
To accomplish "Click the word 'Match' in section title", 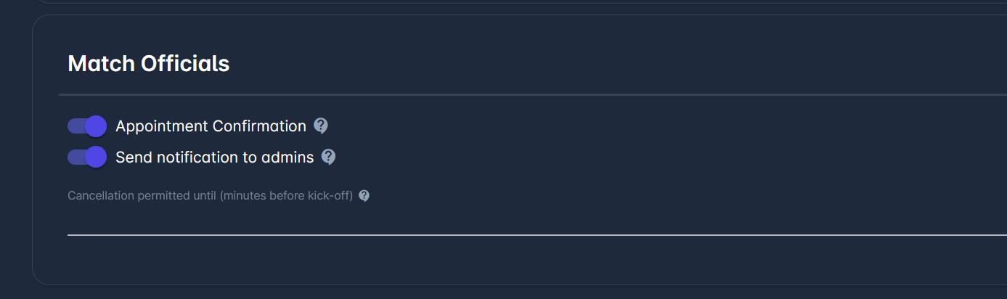I will (x=101, y=64).
